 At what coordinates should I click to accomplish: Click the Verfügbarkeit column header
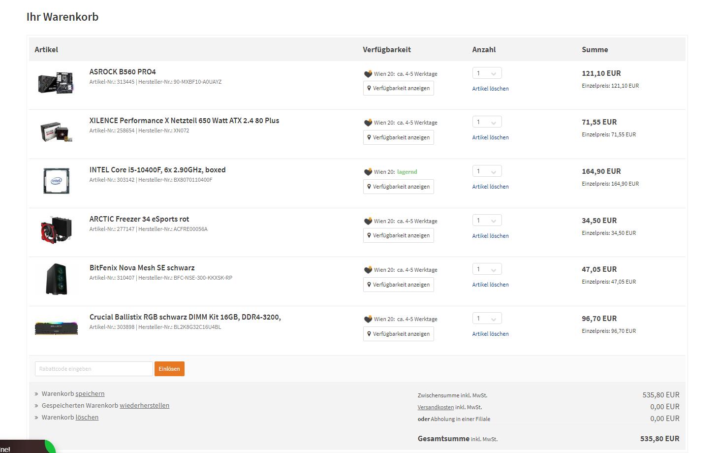coord(387,50)
